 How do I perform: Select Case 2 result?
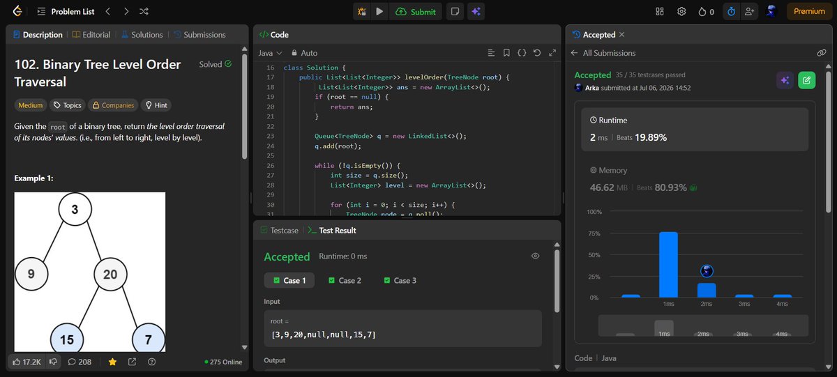coord(344,280)
